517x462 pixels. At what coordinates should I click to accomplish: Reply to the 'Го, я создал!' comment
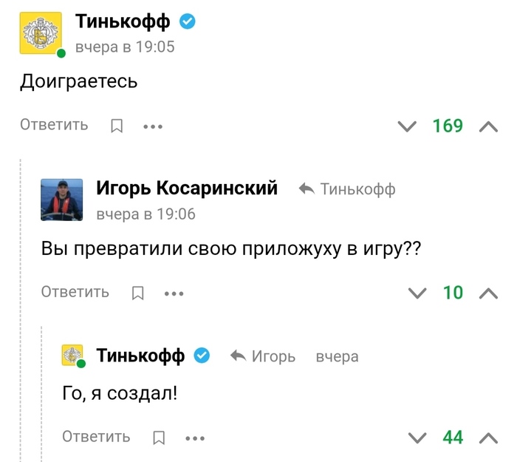[96, 437]
